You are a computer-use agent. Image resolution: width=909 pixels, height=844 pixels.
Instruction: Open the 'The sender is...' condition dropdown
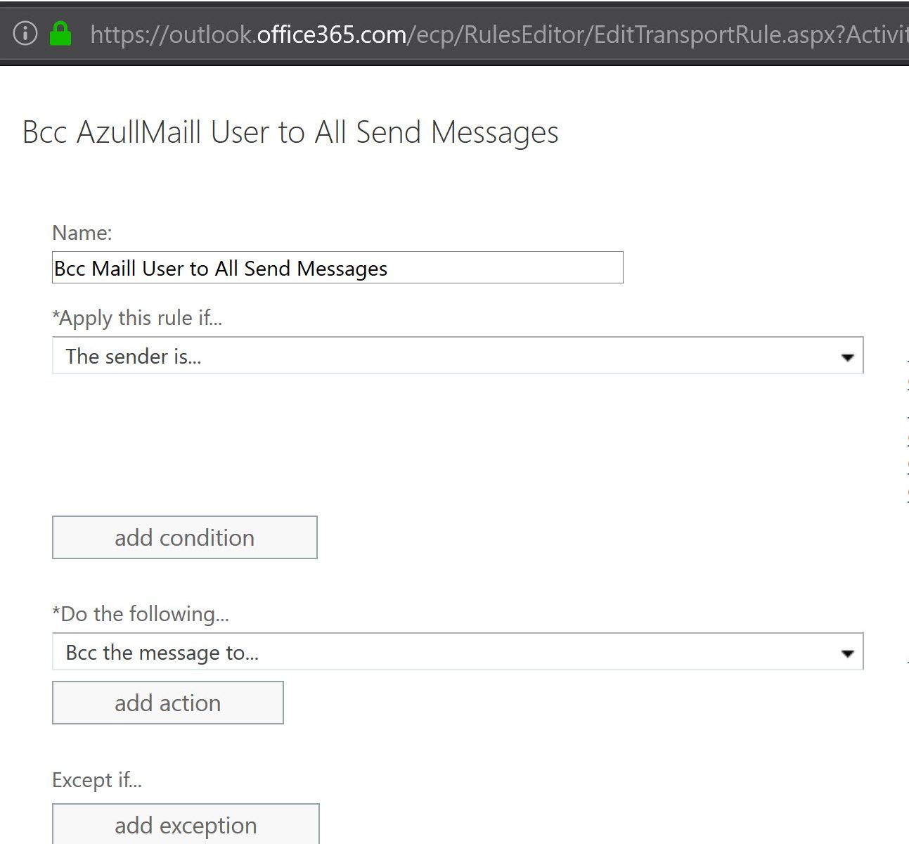click(458, 356)
